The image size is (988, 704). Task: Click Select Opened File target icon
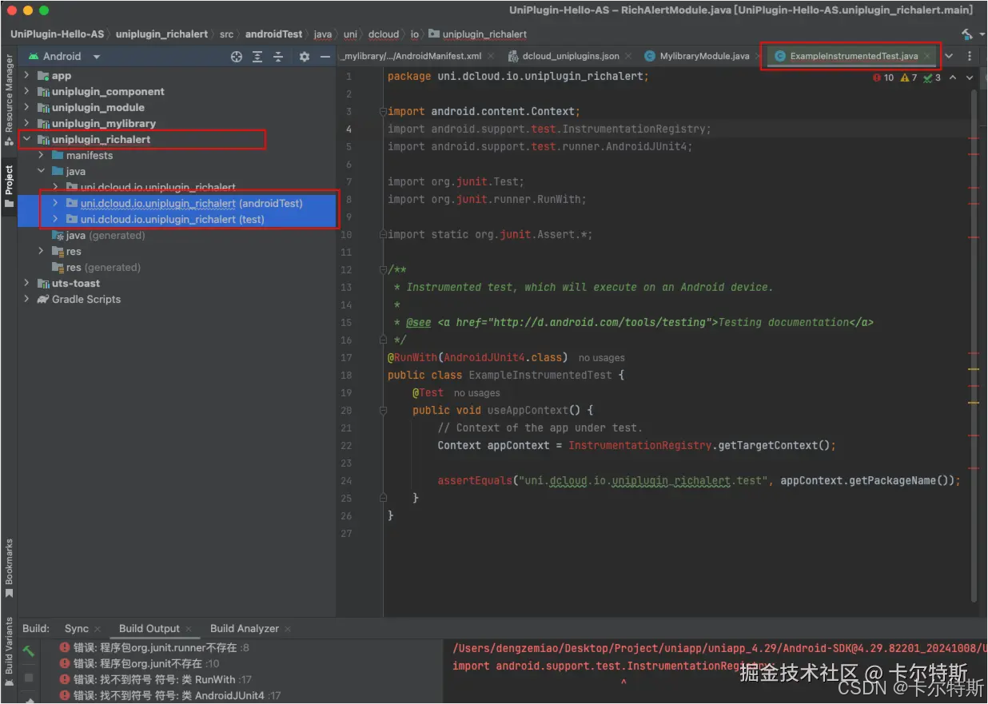tap(237, 57)
